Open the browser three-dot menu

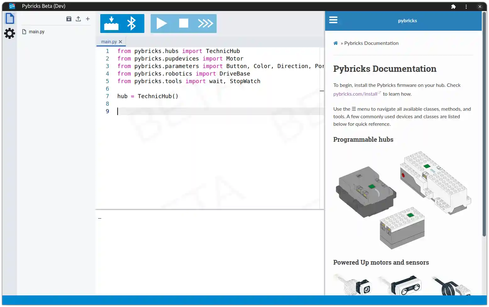coord(466,6)
